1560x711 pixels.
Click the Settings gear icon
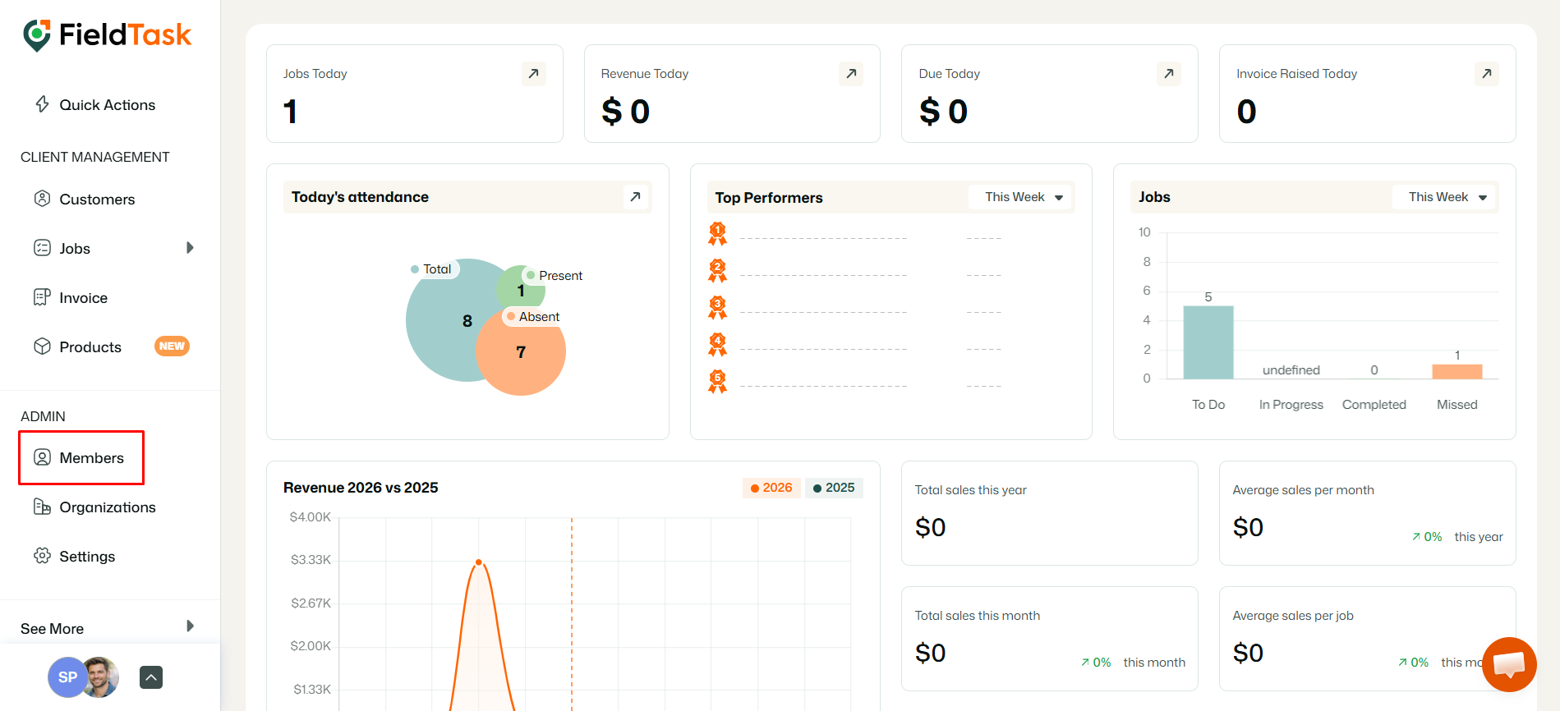(42, 556)
